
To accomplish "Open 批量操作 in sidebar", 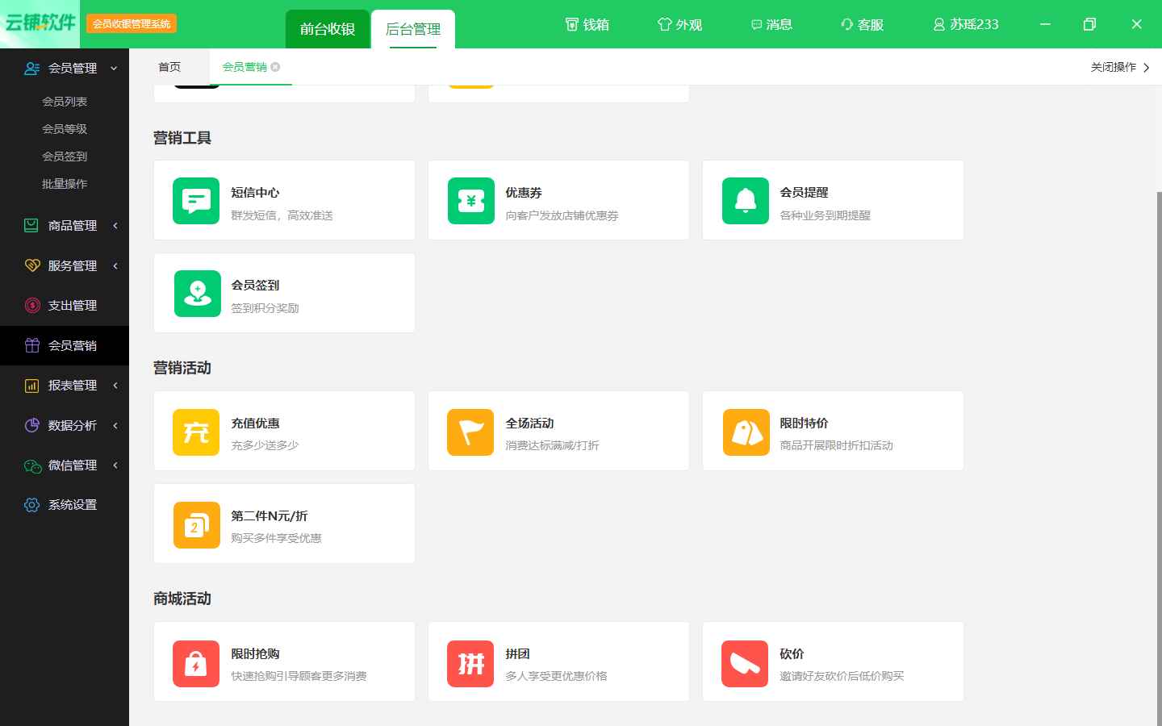I will tap(65, 184).
